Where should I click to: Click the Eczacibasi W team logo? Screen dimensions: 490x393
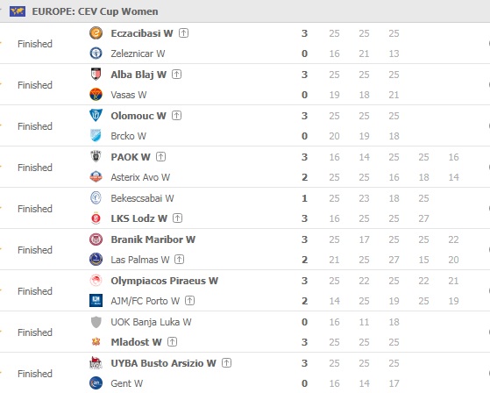point(96,33)
